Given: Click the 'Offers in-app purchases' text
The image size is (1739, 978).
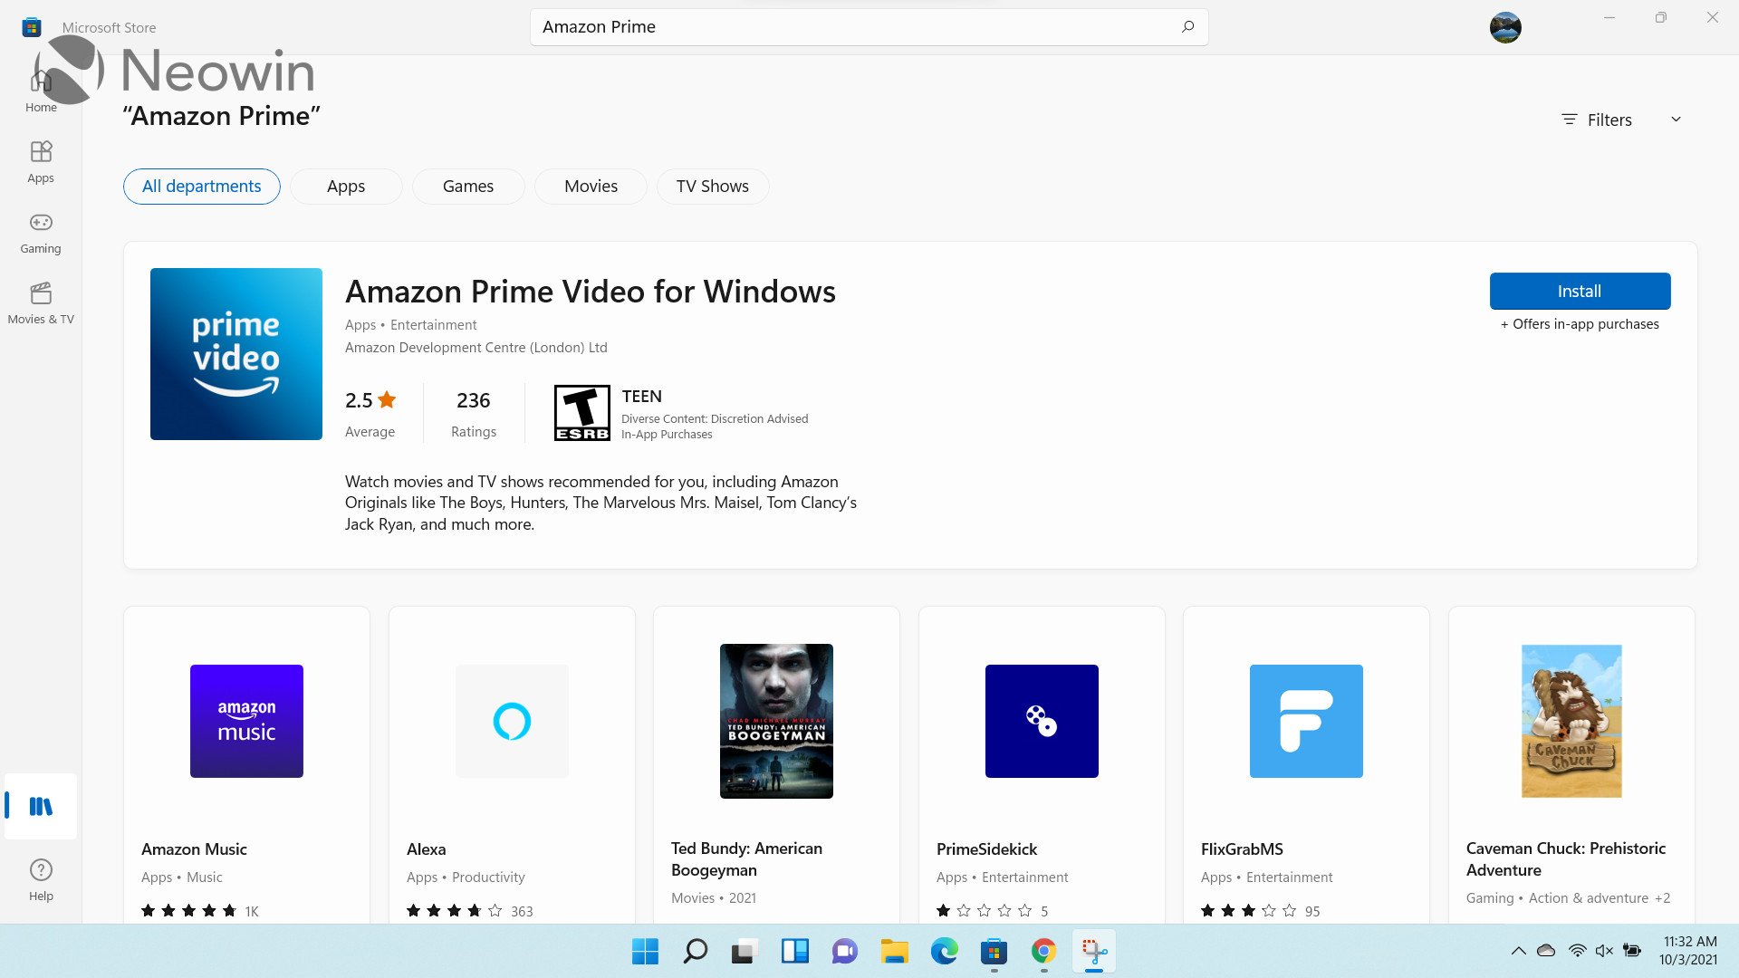Looking at the screenshot, I should coord(1580,324).
